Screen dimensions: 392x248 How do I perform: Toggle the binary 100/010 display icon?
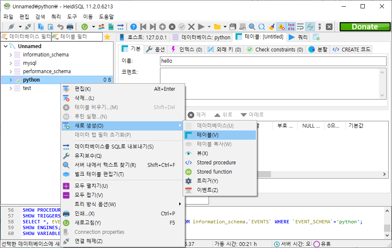tap(291, 27)
